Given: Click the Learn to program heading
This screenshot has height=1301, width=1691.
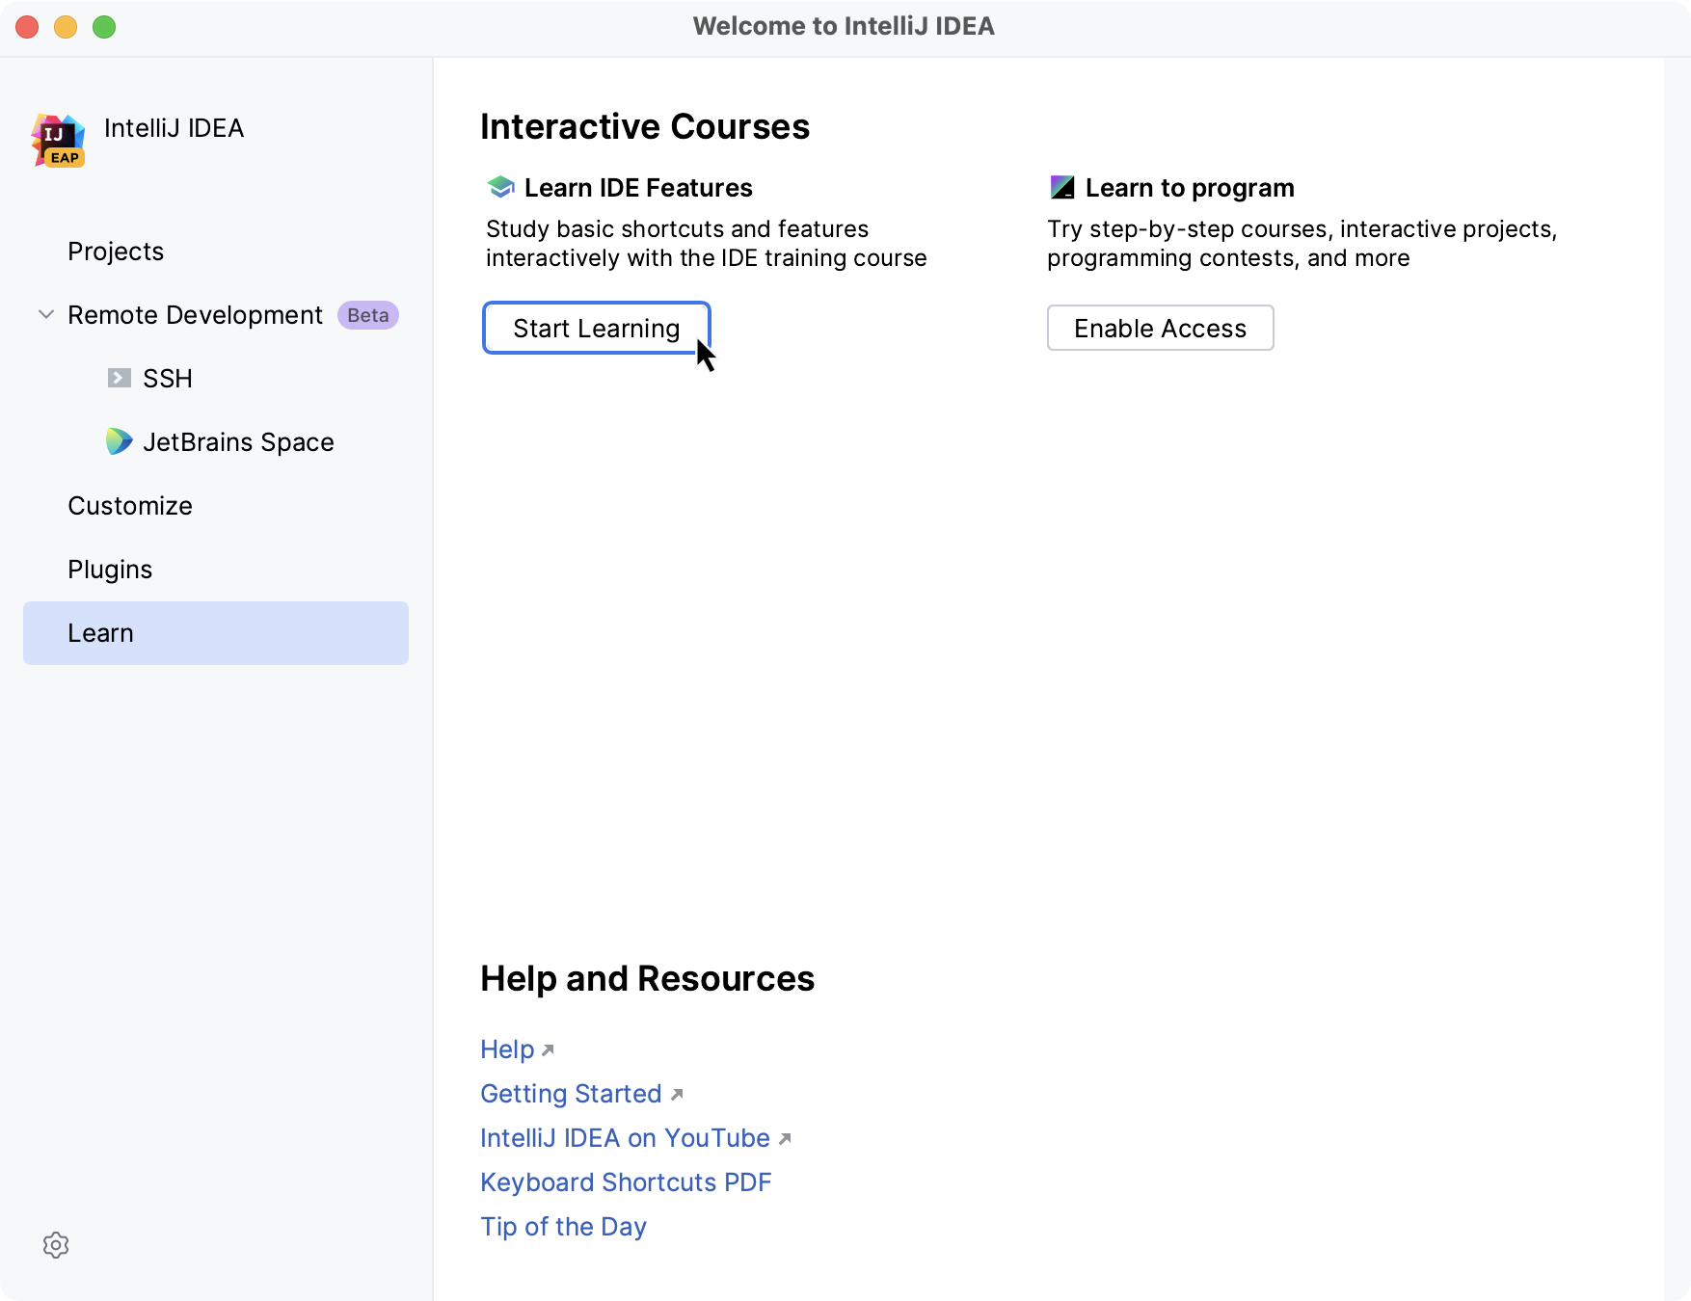Looking at the screenshot, I should click(1190, 188).
